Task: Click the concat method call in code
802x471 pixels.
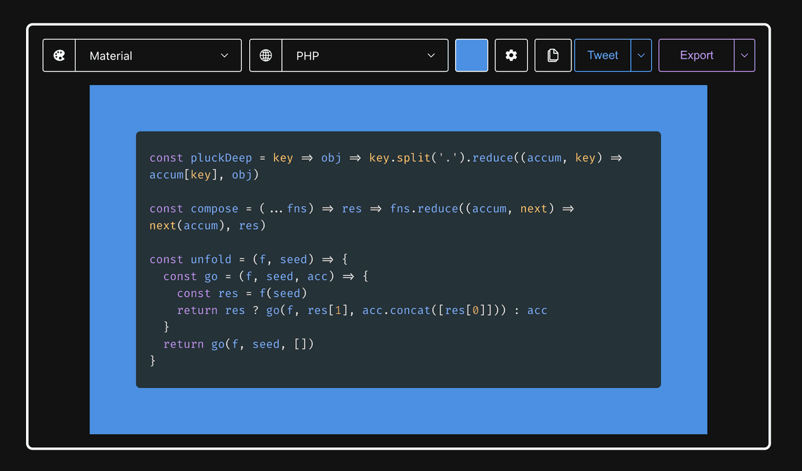Action: click(x=410, y=310)
